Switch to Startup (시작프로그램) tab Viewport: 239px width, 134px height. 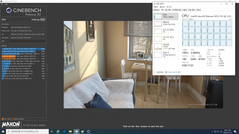click(x=176, y=10)
